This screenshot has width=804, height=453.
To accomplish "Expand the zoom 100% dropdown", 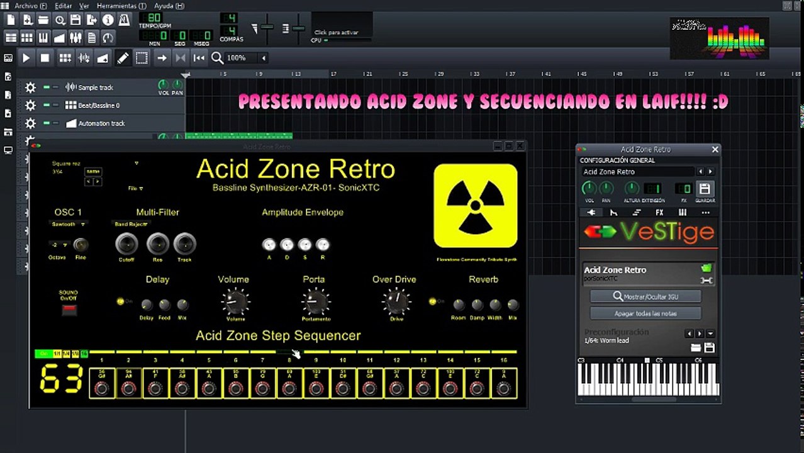I will 264,58.
